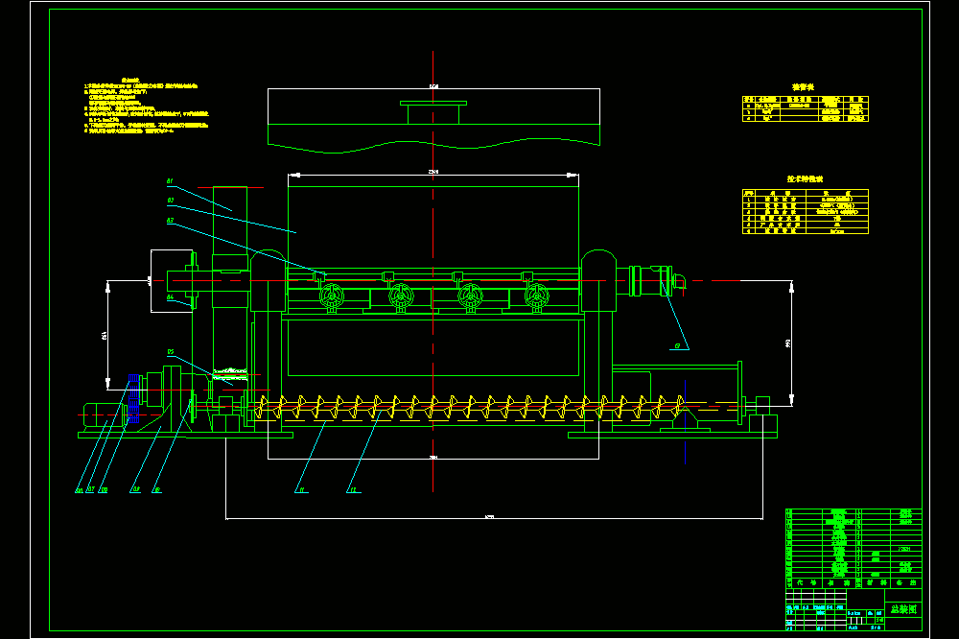Select the green parts list title block
The width and height of the screenshot is (959, 639).
[x=854, y=569]
